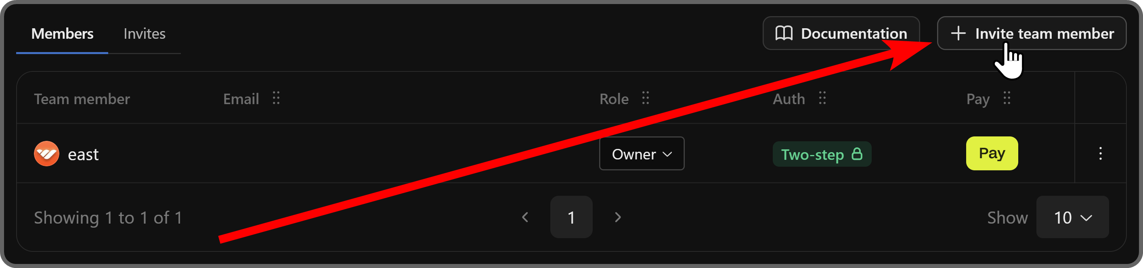1143x268 pixels.
Task: Click the previous page chevron
Action: 525,217
